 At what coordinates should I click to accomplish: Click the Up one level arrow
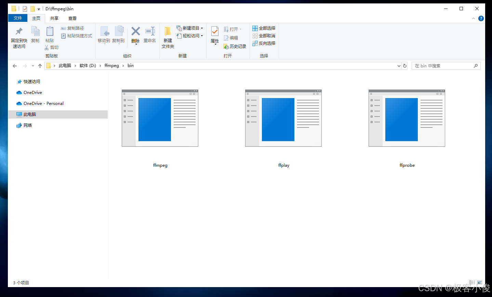(x=40, y=66)
